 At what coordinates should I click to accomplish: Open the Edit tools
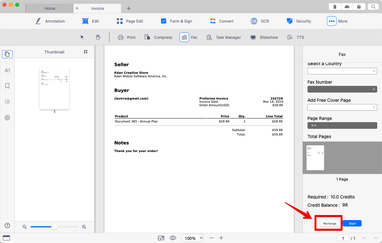(x=91, y=21)
